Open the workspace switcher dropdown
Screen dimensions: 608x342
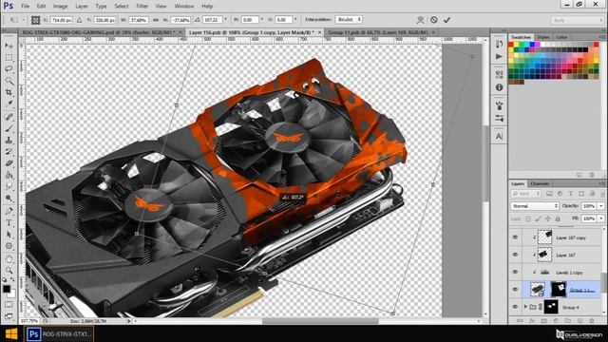578,20
